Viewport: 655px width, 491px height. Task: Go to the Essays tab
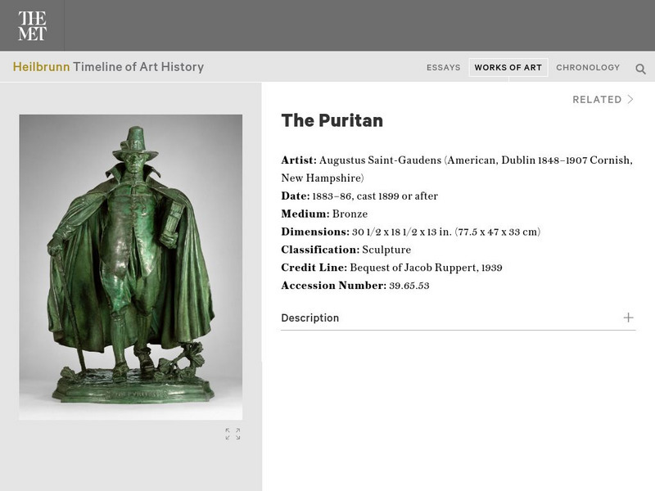pos(443,68)
